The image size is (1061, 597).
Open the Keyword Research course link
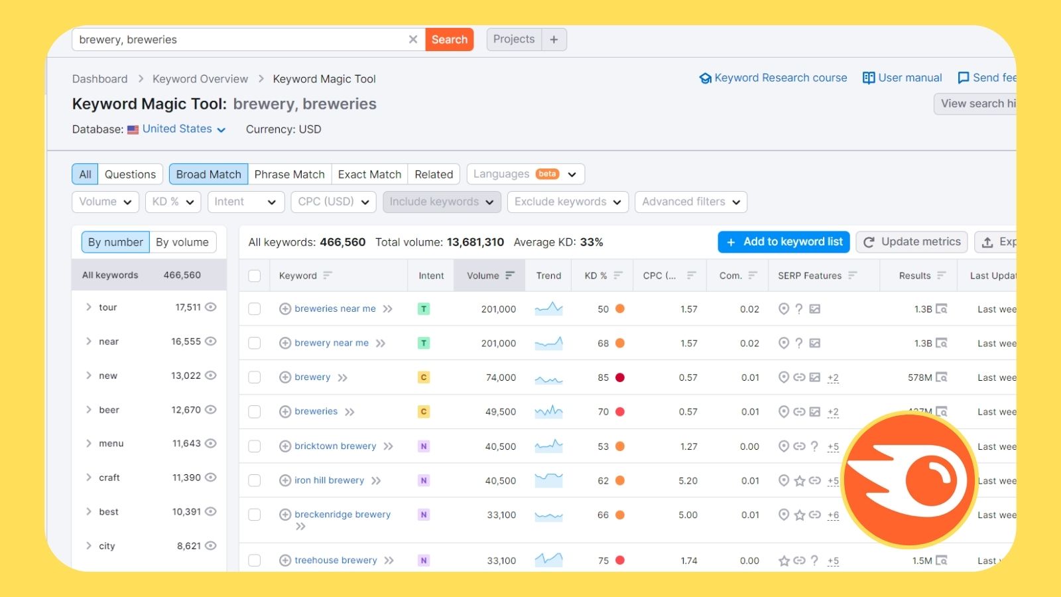click(x=773, y=78)
